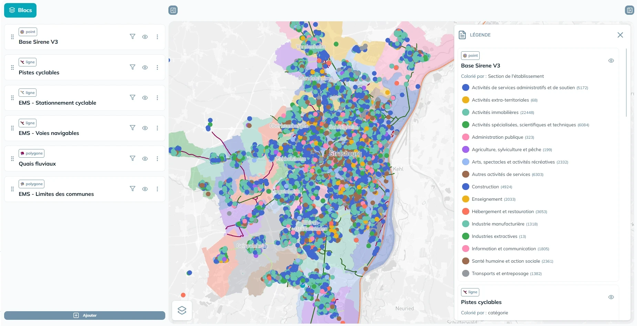
Task: Collapse the right legend with the panel icon
Action: pos(629,10)
